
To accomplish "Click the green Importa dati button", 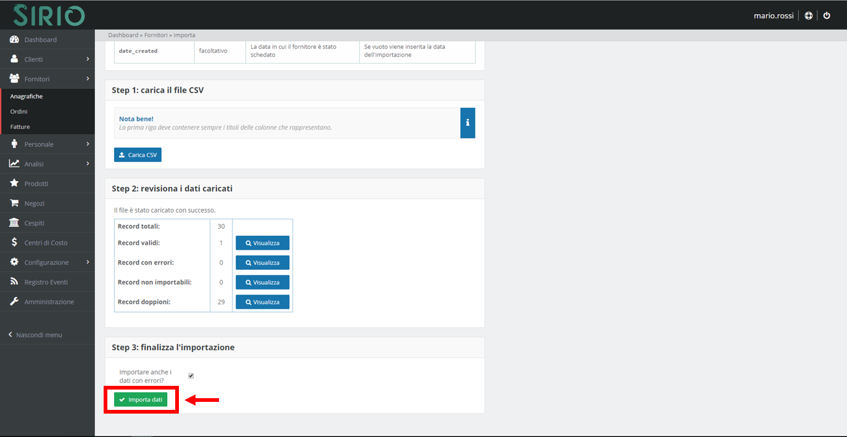I will coord(141,399).
